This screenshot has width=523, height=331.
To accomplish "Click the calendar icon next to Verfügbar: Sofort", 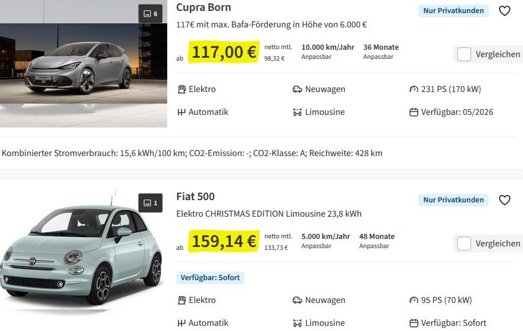I will click(413, 322).
